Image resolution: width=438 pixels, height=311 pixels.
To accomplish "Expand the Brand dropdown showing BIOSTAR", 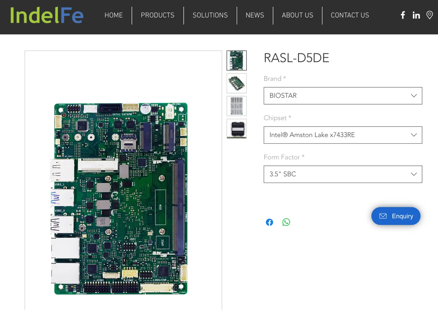I will 343,96.
